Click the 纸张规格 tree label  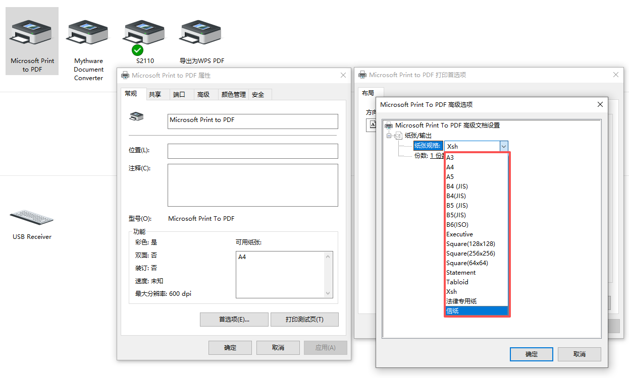(x=428, y=146)
